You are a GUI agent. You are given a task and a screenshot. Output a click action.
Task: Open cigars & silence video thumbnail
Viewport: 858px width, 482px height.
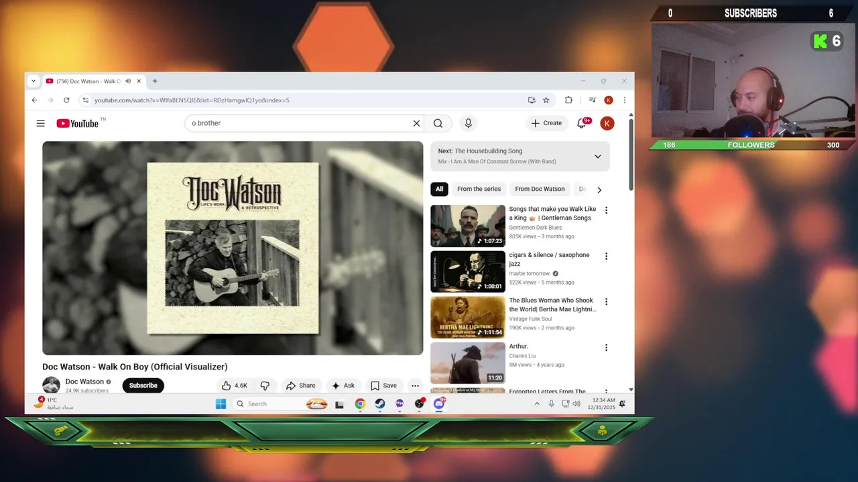click(468, 272)
